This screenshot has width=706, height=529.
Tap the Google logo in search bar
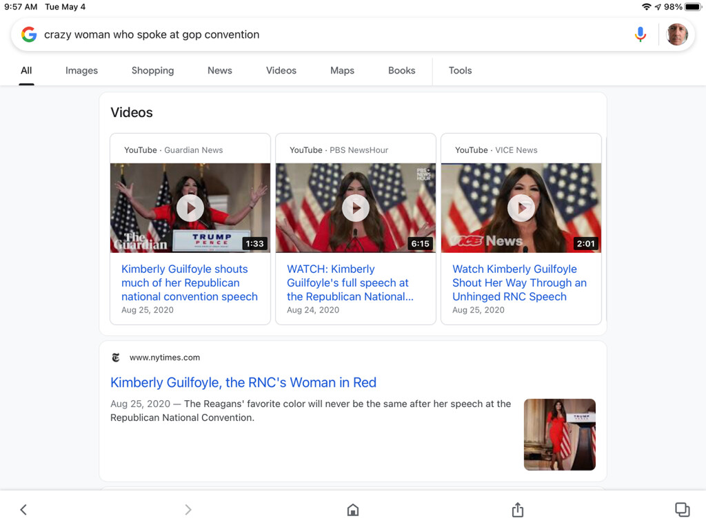tap(29, 34)
